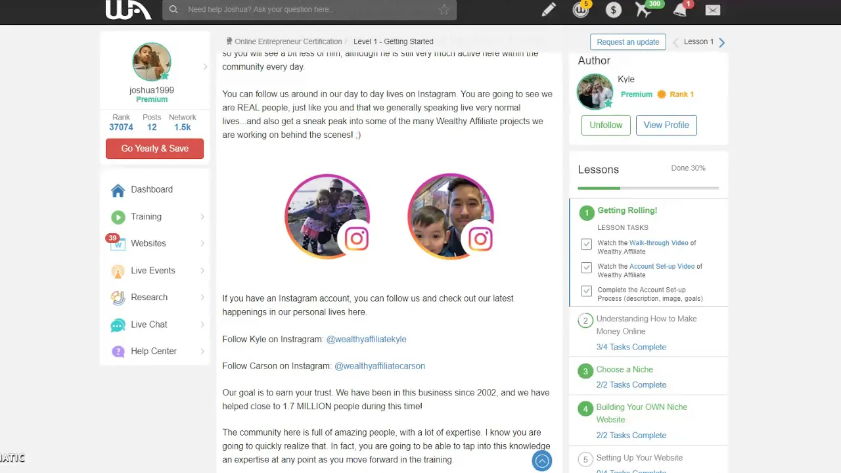This screenshot has width=841, height=473.
Task: Open lesson Setting Up Your Website
Action: 639,458
